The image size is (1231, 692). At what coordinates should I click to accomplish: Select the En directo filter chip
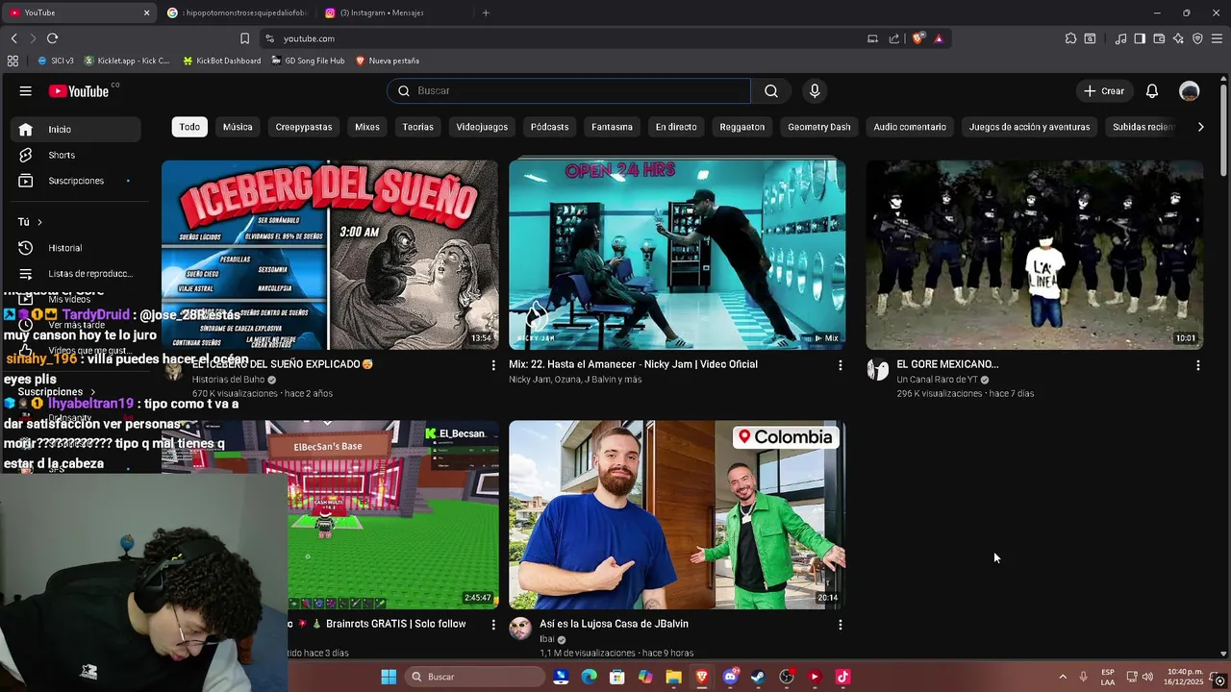point(676,127)
